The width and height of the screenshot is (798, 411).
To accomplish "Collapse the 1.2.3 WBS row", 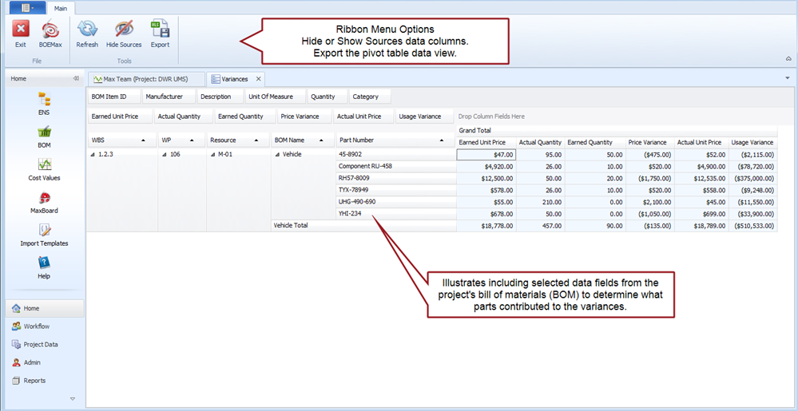I will click(x=94, y=154).
